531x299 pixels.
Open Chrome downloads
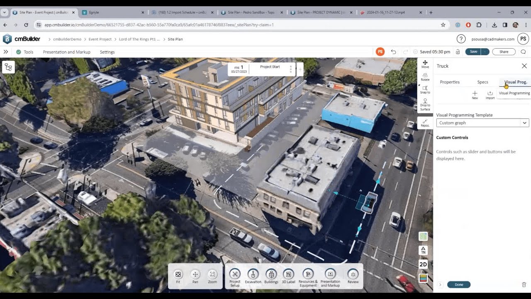click(x=494, y=25)
